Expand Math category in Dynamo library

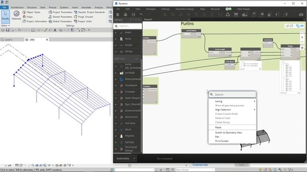point(116,32)
